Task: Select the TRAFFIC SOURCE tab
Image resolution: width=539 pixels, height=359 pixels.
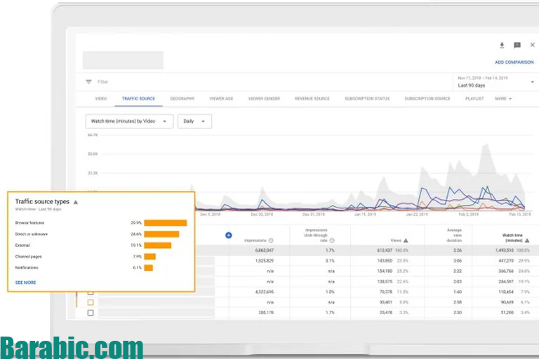Action: pos(138,99)
